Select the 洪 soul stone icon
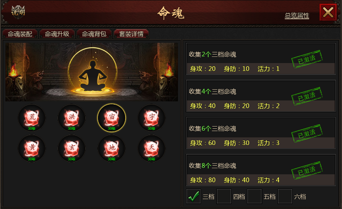The height and width of the screenshot is (209, 342). (72, 118)
